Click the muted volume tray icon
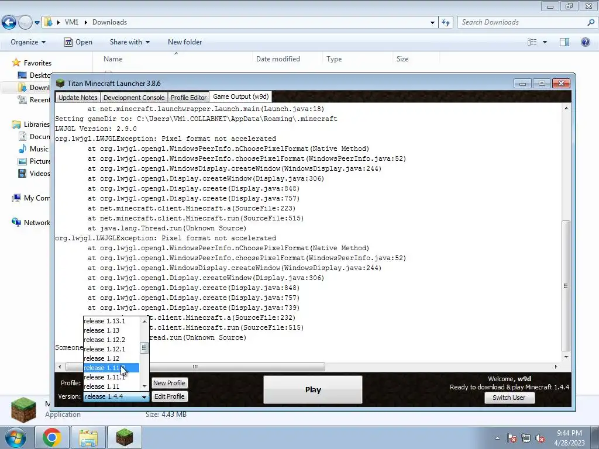The image size is (599, 449). pos(540,438)
